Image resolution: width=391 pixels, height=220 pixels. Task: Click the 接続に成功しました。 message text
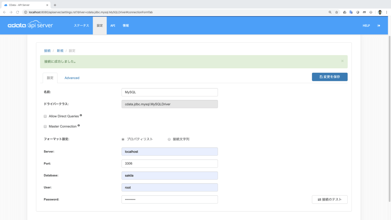tap(60, 61)
